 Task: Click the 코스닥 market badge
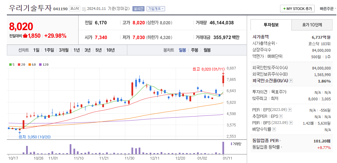coord(74,9)
